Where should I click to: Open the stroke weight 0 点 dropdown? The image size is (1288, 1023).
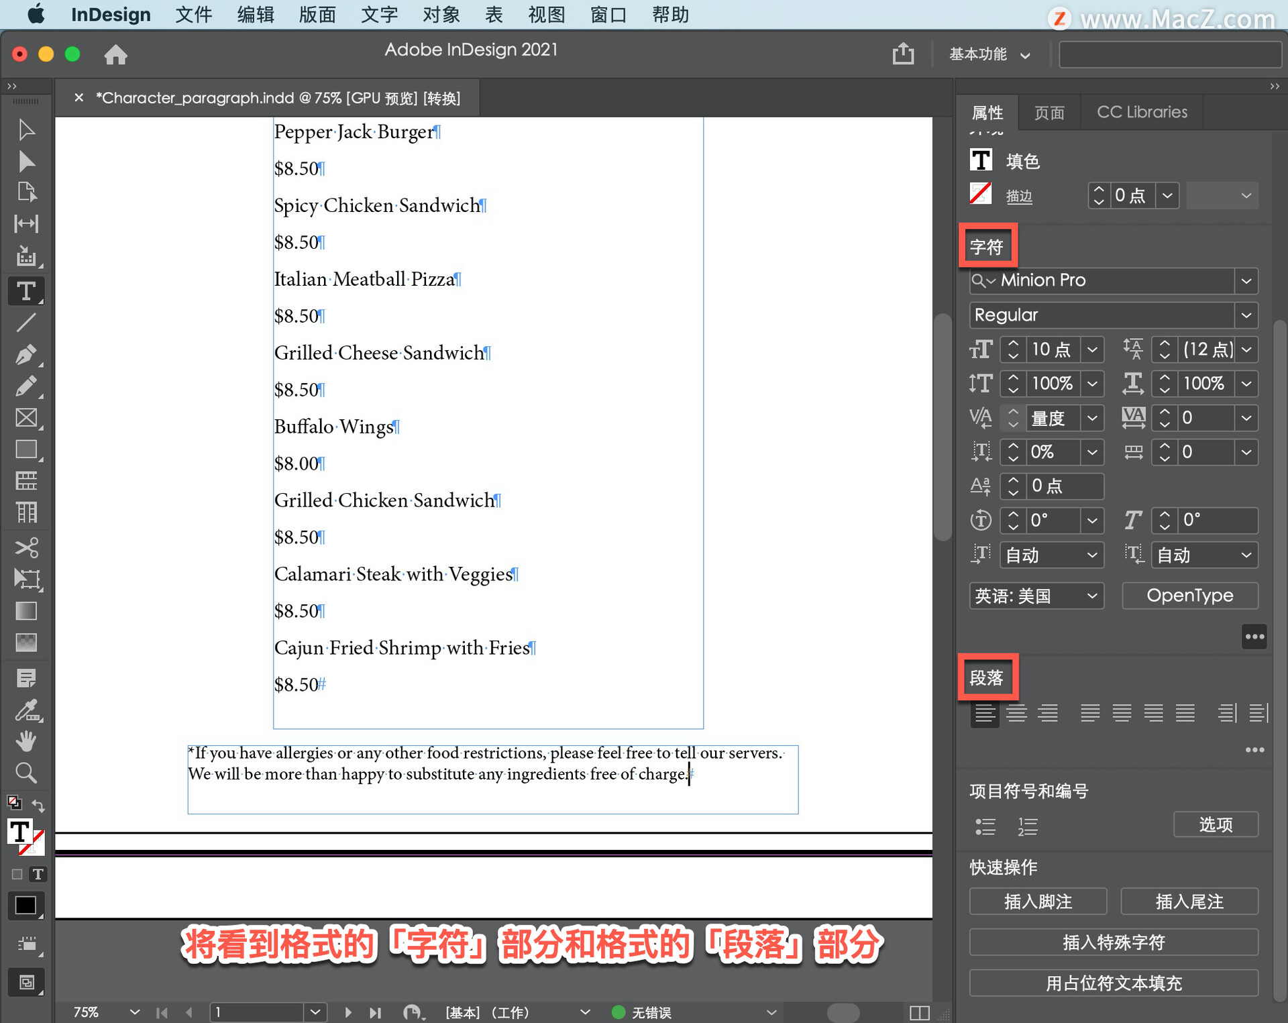1167,196
